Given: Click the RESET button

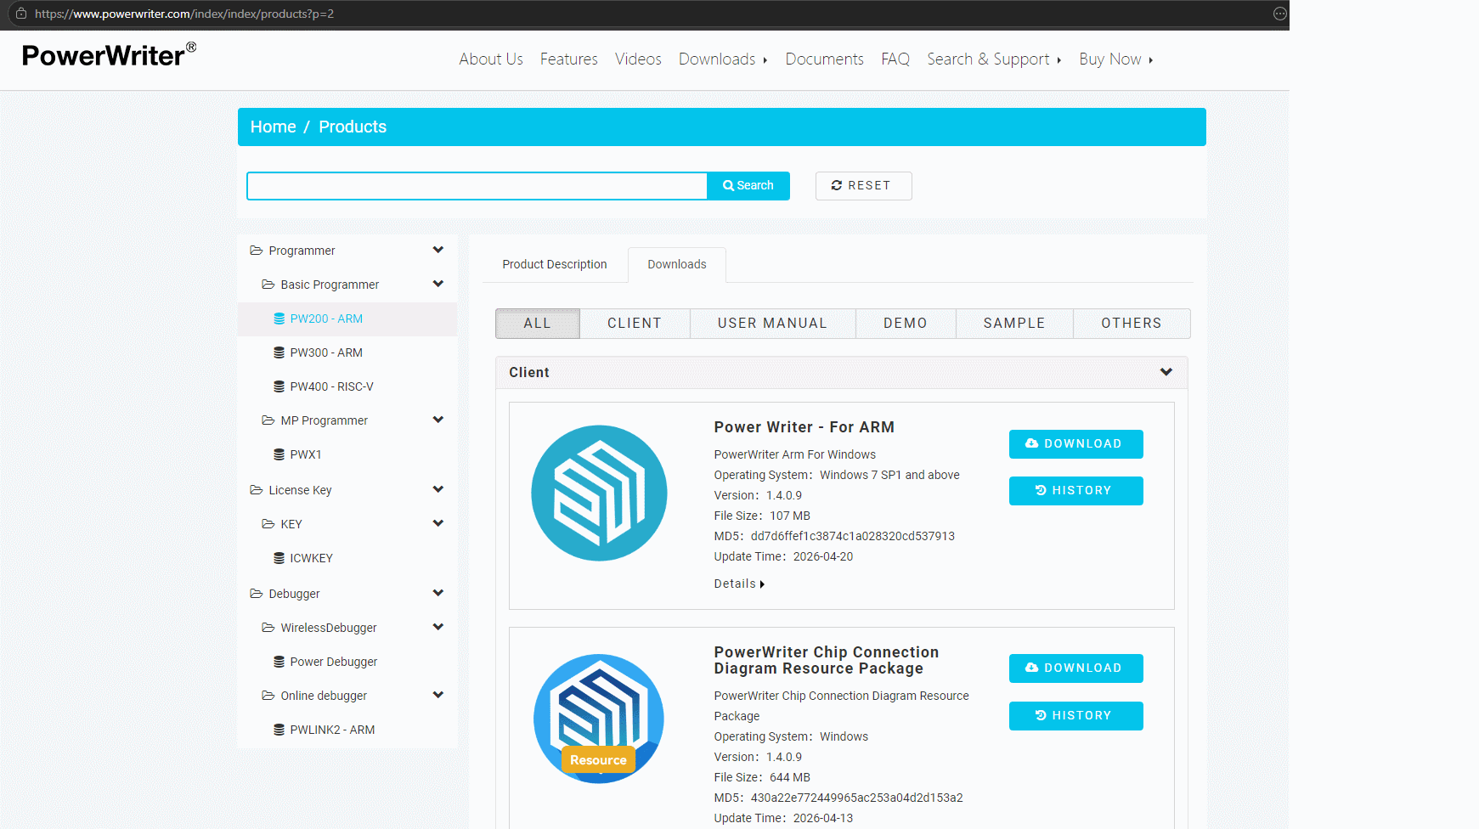Looking at the screenshot, I should (x=863, y=186).
